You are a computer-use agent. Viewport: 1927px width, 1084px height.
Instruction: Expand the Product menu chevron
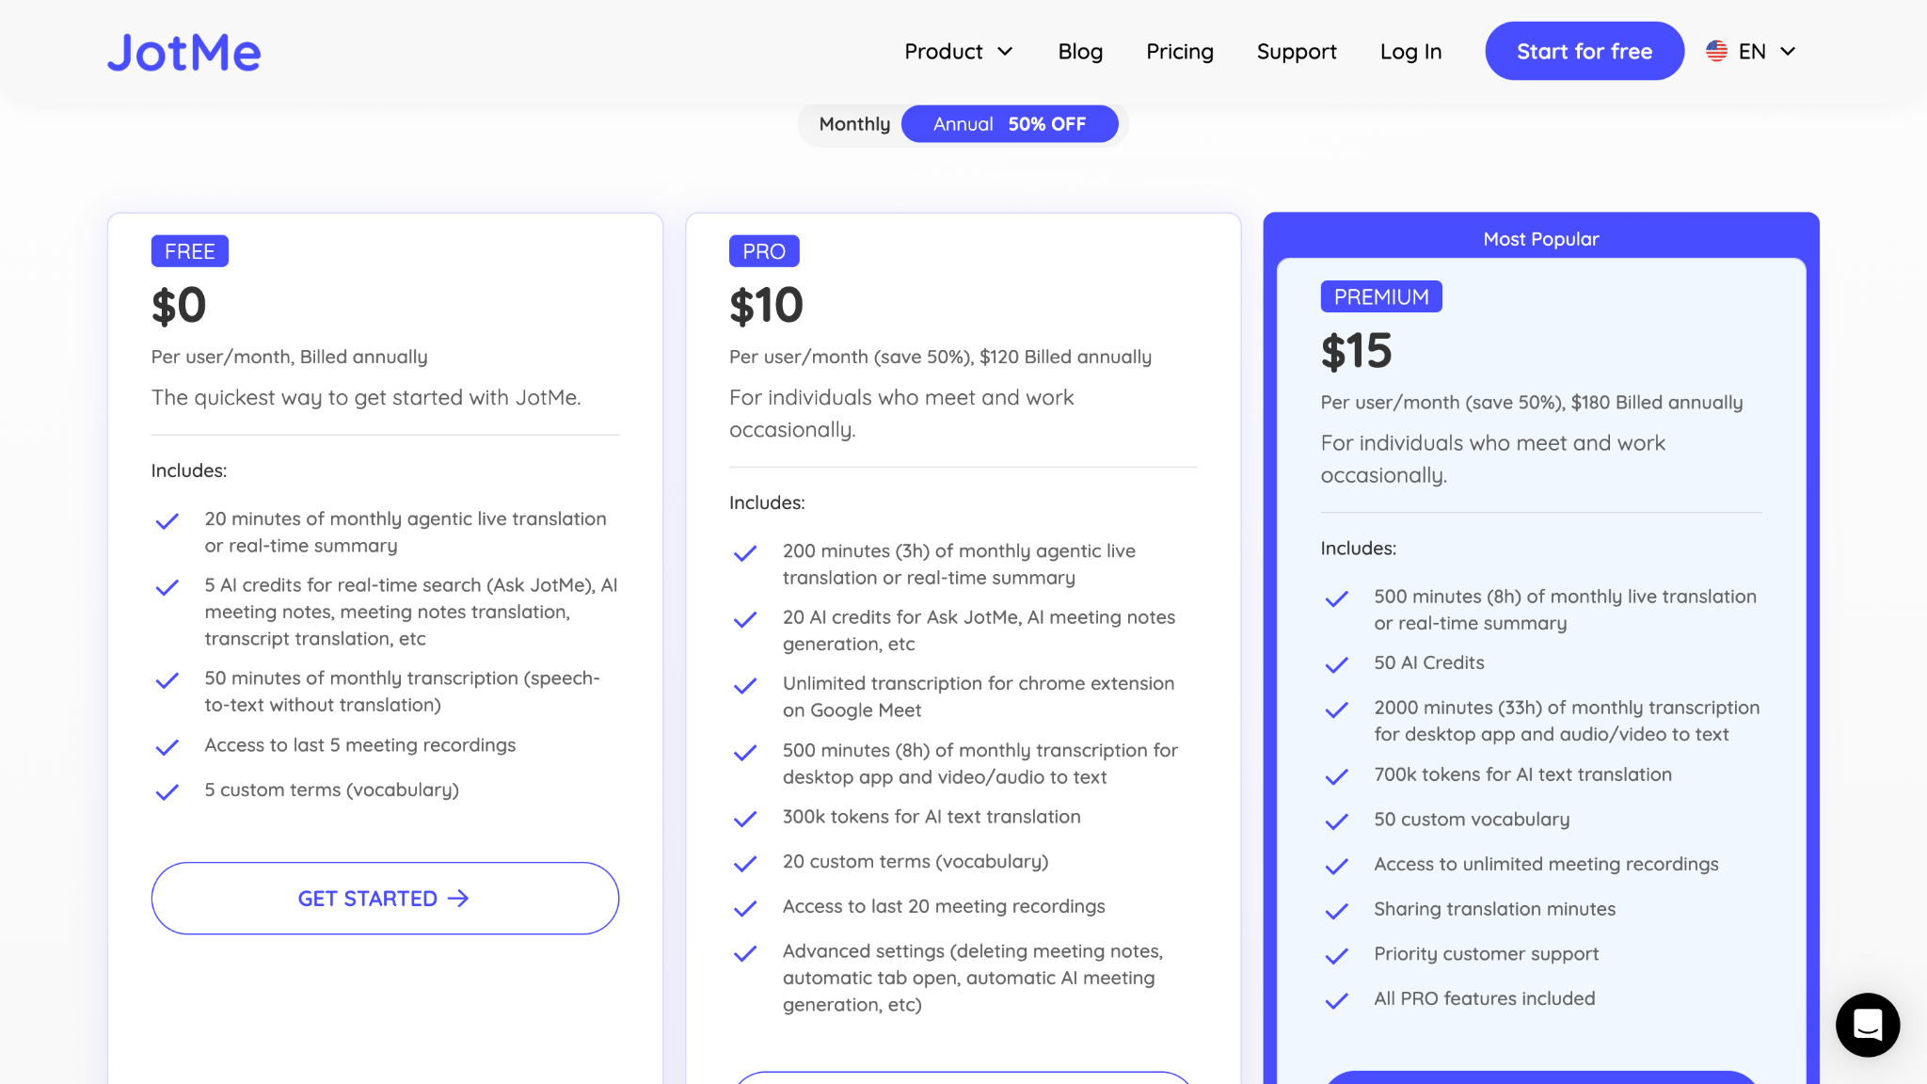coord(1006,52)
